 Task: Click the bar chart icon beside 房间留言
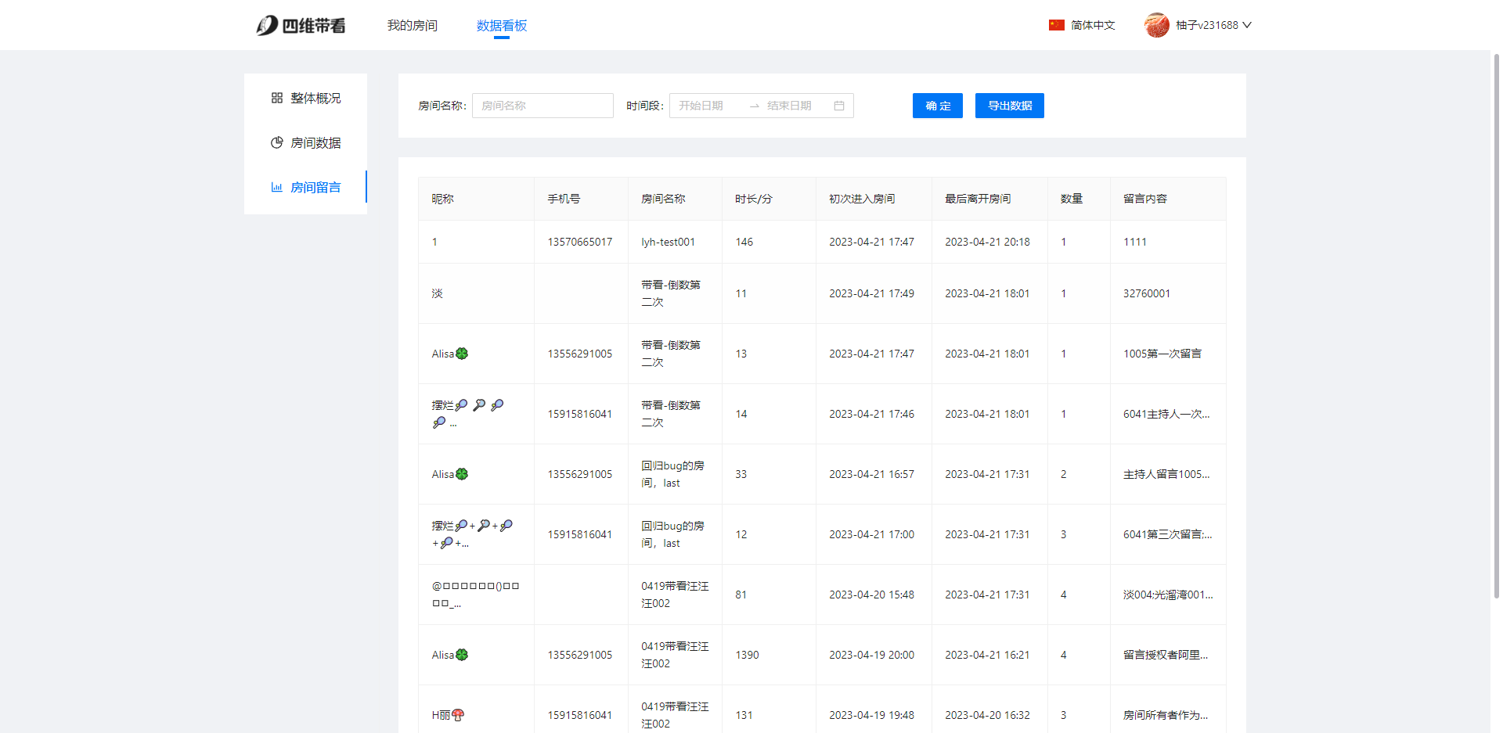coord(276,187)
